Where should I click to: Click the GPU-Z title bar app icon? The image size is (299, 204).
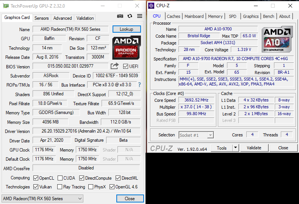6,6
